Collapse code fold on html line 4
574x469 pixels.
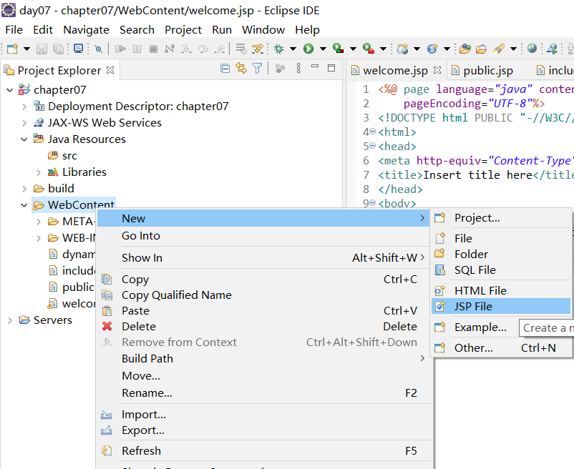point(372,132)
